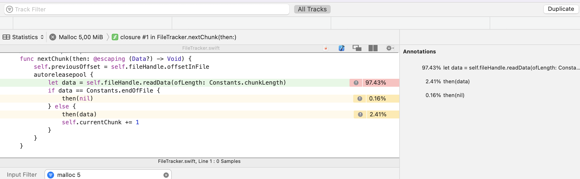
Task: Select the closure #1 FileTracker.nextChunk breadcrumb
Action: point(178,37)
